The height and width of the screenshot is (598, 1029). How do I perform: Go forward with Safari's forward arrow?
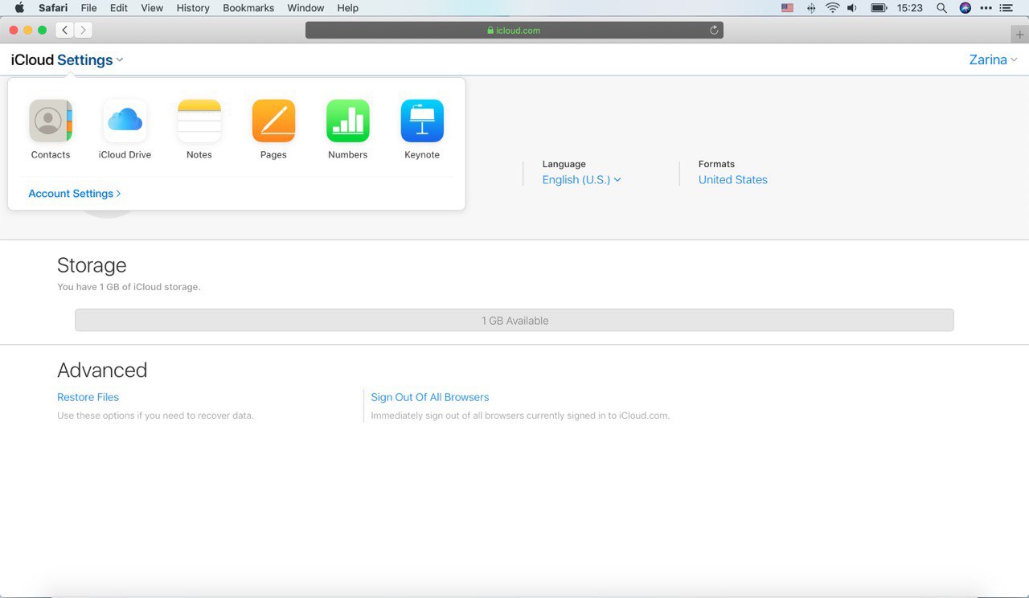point(83,31)
